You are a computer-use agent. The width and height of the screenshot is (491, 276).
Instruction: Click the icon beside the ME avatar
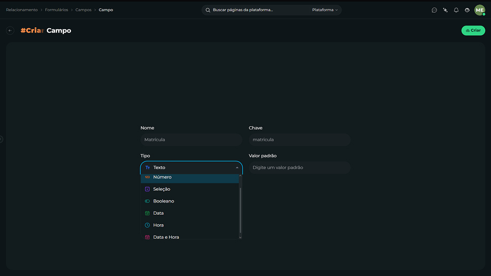[467, 10]
